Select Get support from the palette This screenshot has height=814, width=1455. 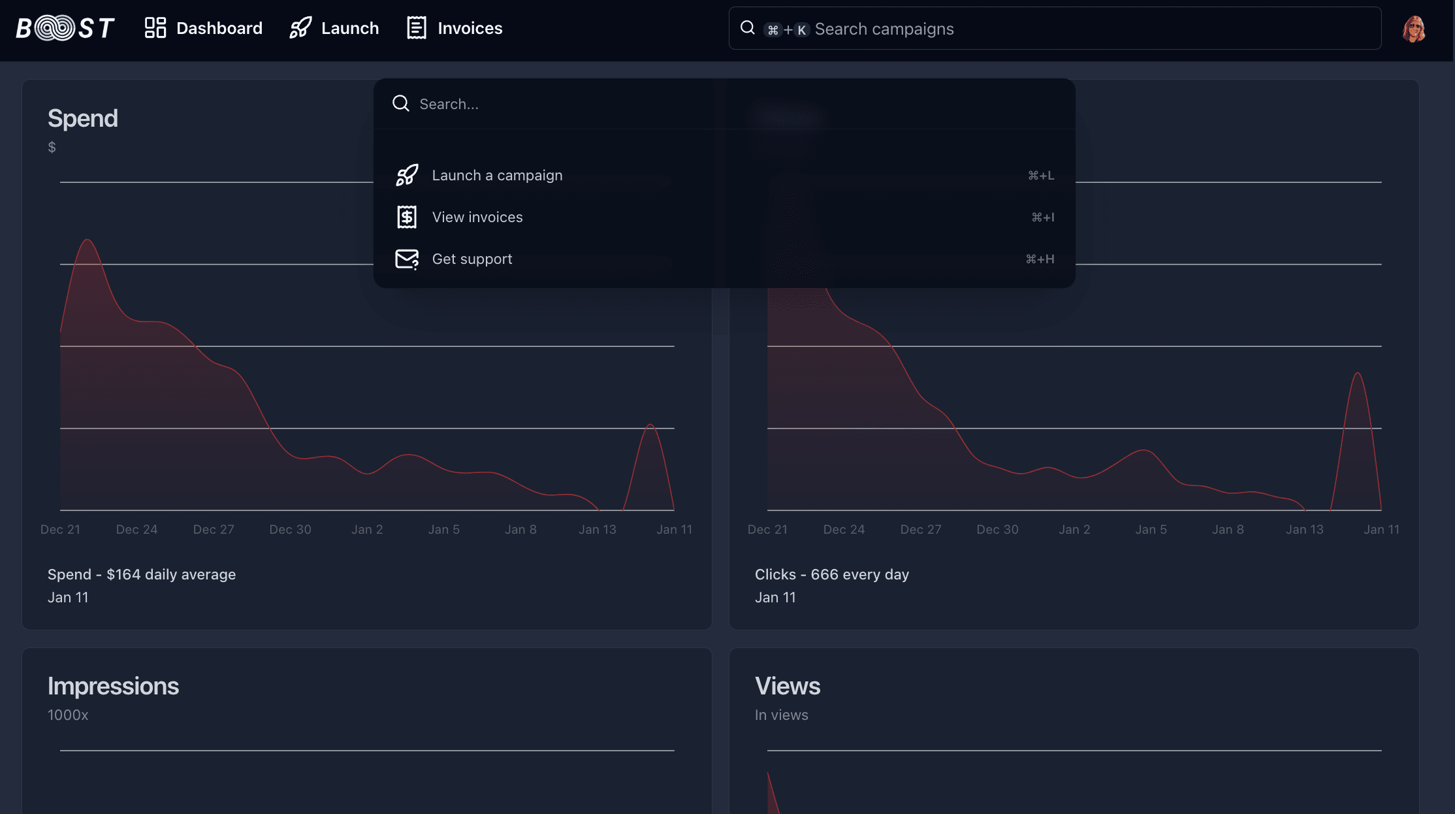472,259
